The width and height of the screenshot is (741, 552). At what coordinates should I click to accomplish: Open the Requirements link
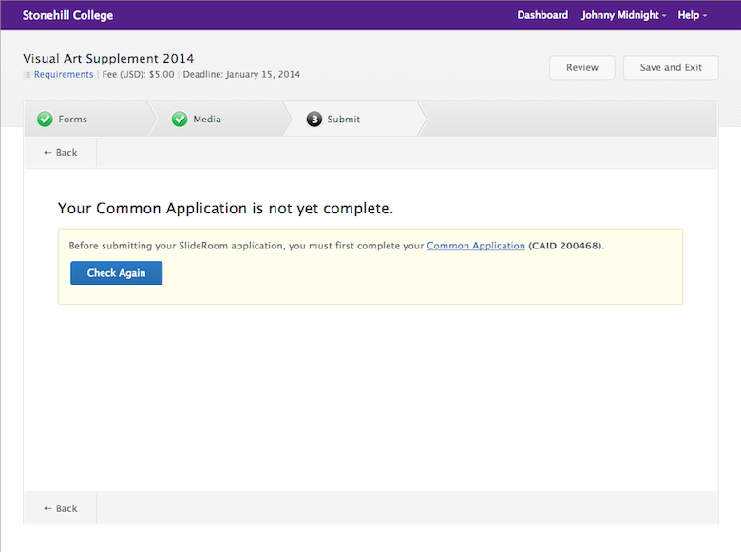click(64, 75)
